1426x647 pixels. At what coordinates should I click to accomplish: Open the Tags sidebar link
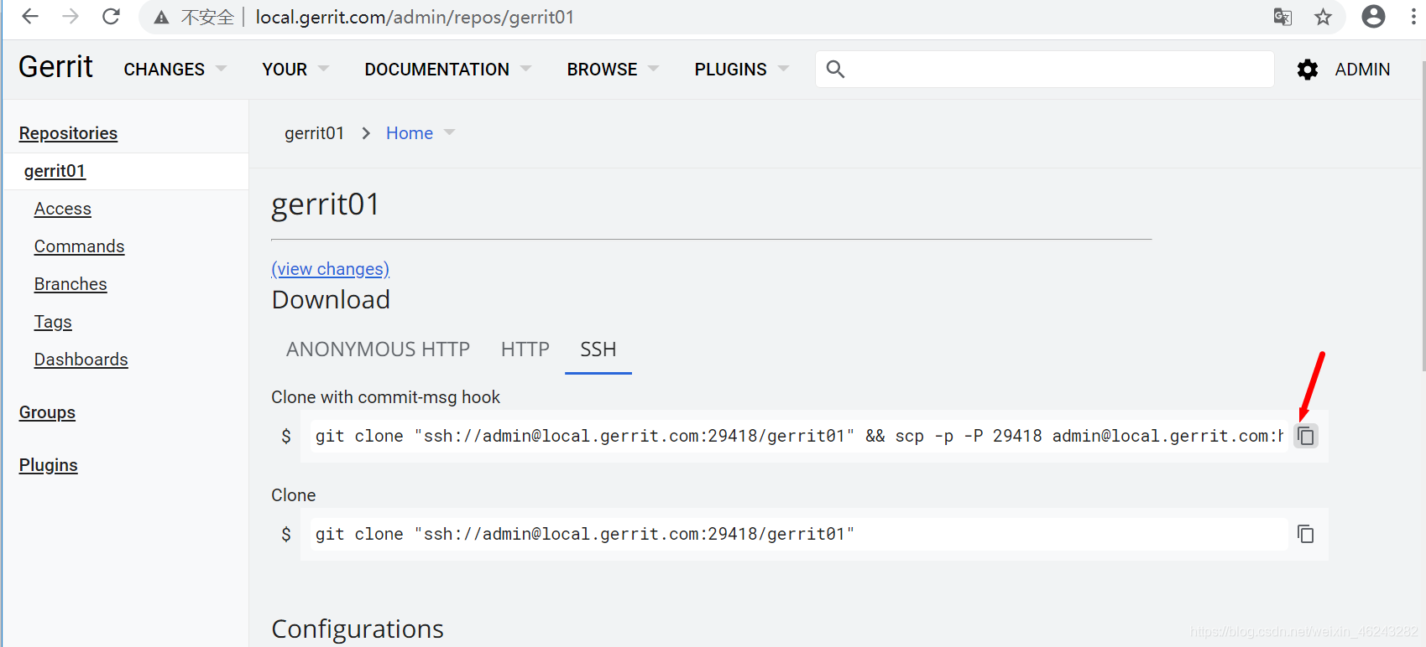tap(53, 322)
